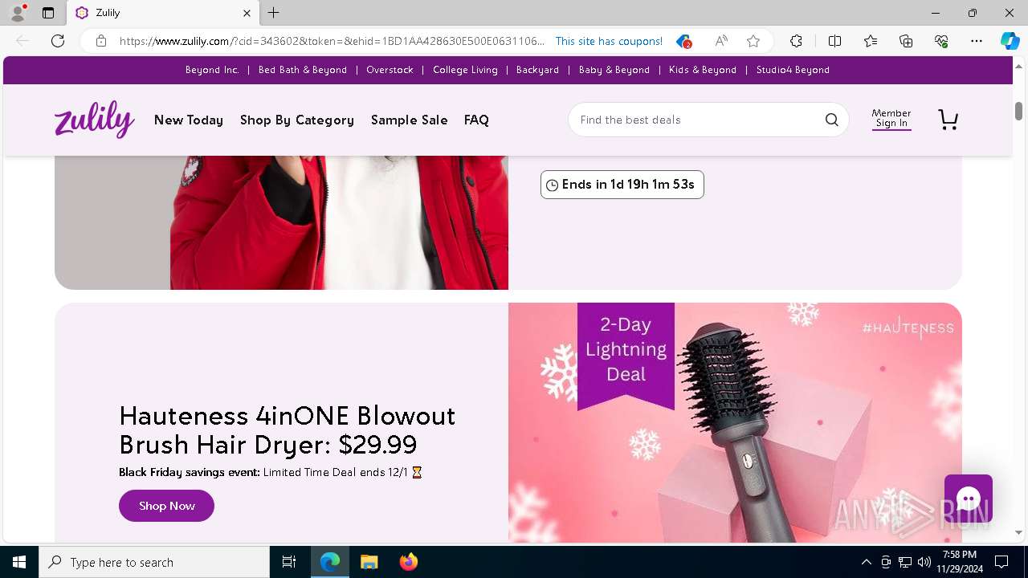The width and height of the screenshot is (1028, 578).
Task: Open the chat bubble widget
Action: (968, 499)
